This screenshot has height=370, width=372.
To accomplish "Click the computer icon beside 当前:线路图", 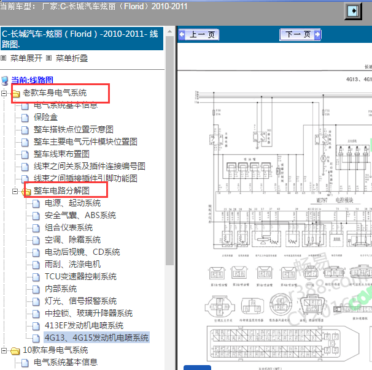I will click(5, 81).
